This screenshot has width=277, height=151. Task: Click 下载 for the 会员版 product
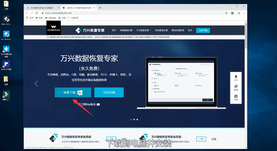(201, 139)
